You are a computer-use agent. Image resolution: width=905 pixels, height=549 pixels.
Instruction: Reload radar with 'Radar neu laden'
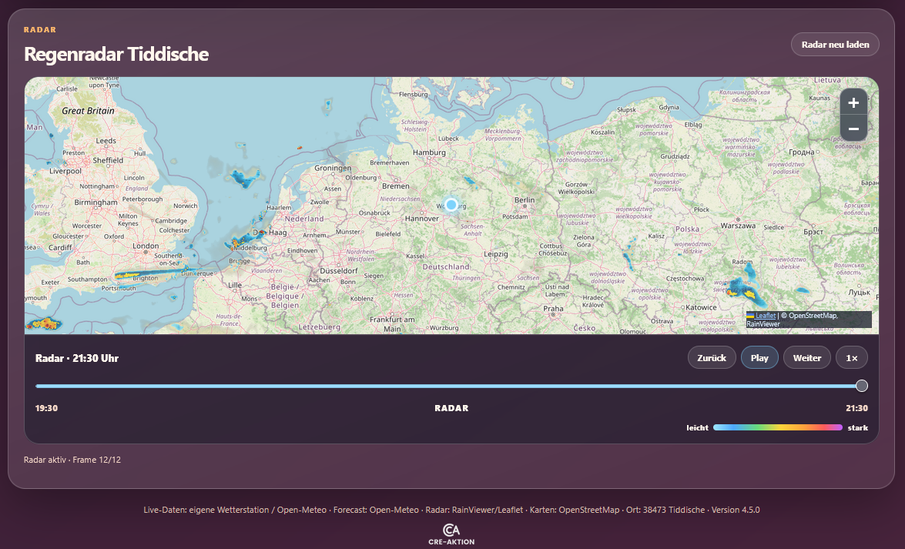point(835,45)
